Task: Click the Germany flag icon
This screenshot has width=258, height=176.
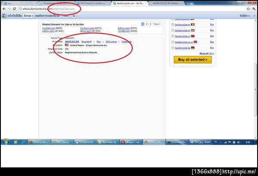Action: click(193, 48)
